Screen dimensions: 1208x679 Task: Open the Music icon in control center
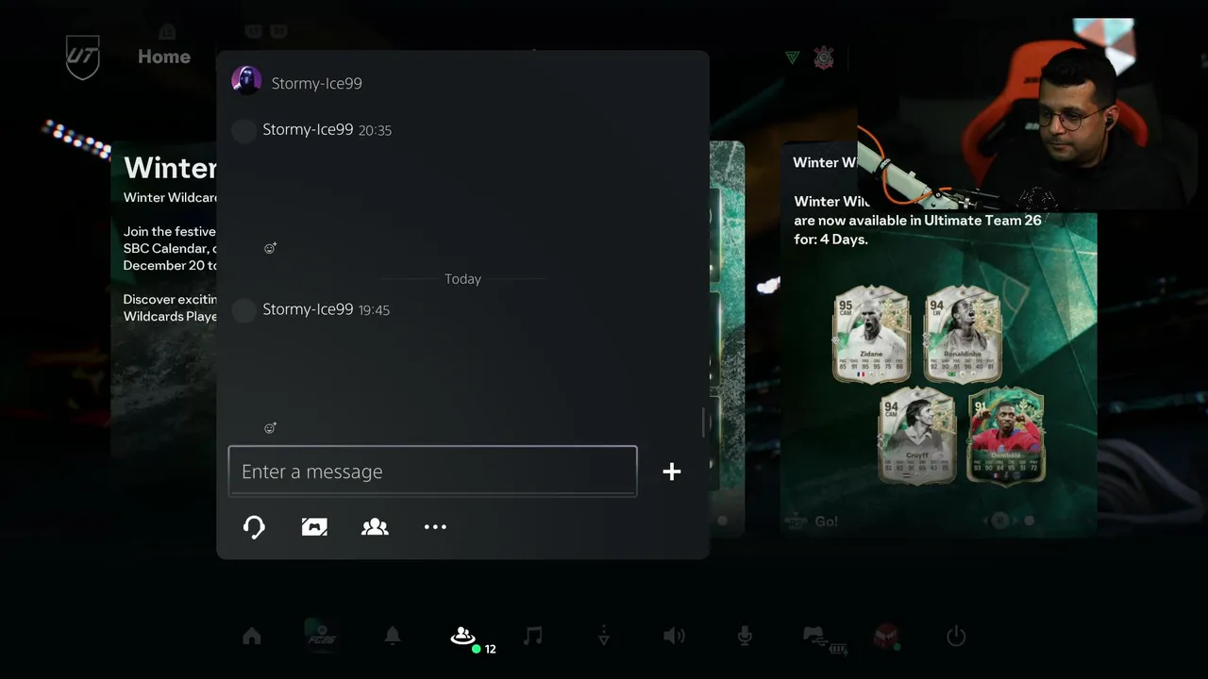click(x=533, y=637)
